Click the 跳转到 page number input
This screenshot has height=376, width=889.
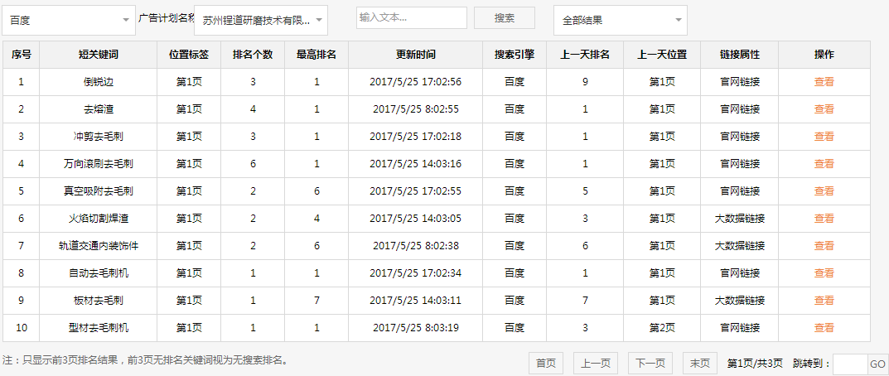coord(850,364)
